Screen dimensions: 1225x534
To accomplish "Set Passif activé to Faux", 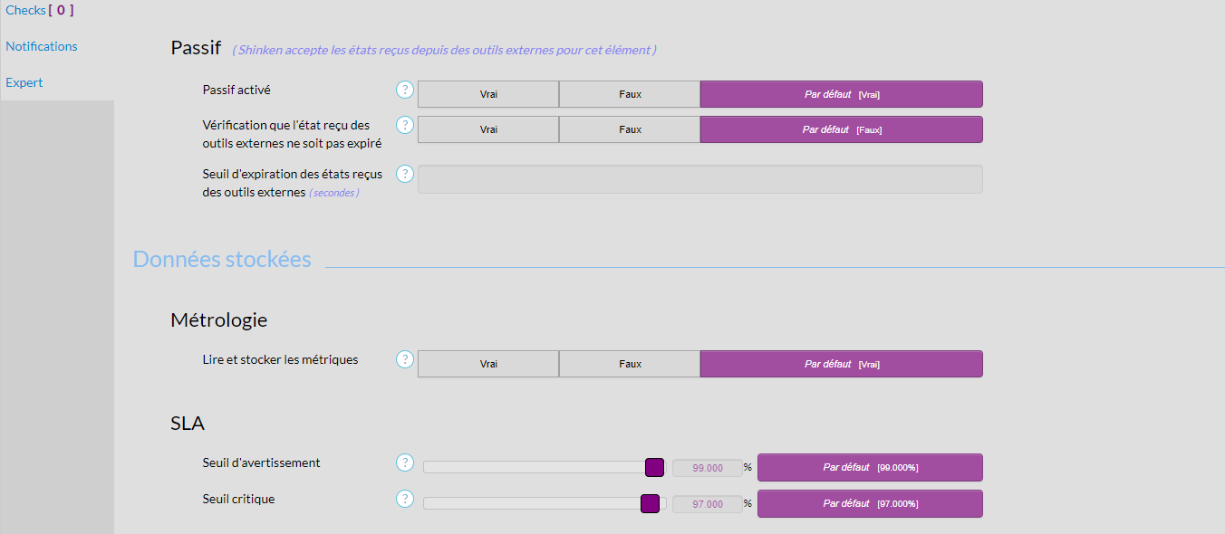I will coord(630,94).
